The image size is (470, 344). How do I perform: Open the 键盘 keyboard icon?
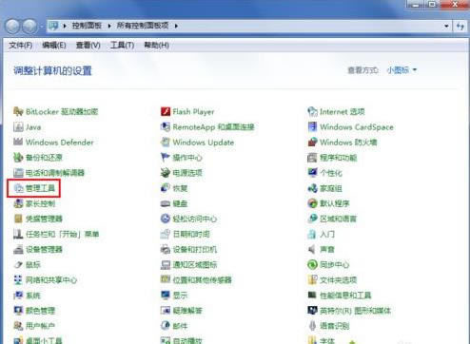(166, 203)
